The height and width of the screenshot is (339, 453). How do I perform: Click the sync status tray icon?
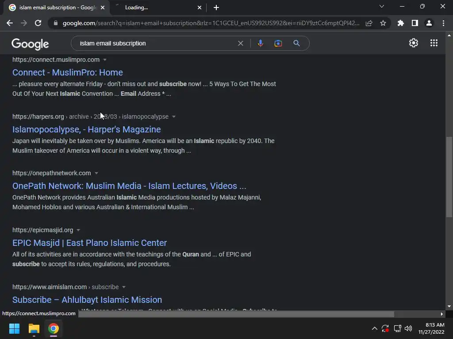(x=385, y=328)
